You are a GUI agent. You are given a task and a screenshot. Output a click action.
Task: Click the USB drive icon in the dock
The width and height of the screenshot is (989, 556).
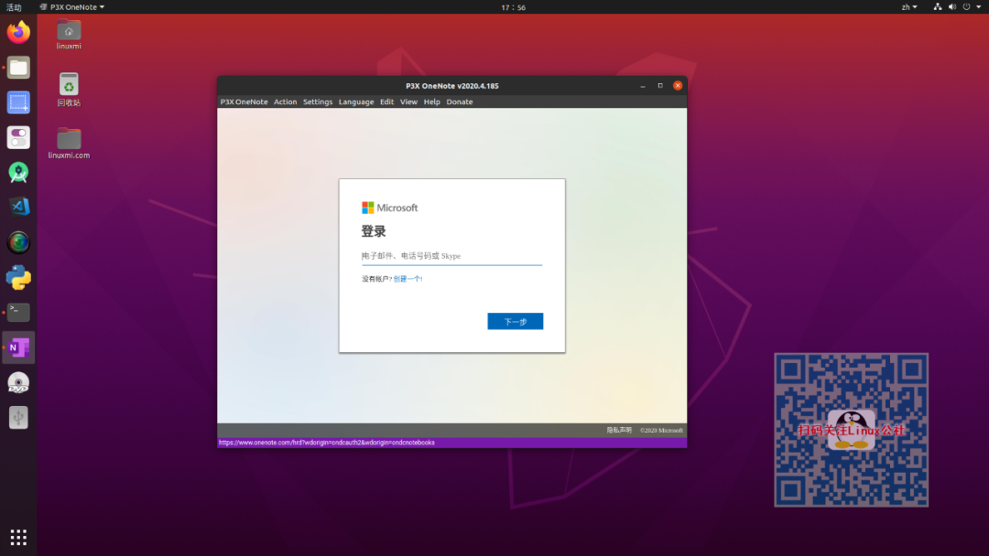[18, 417]
